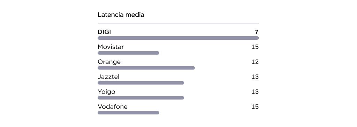The width and height of the screenshot is (357, 127).
Task: Click Yoigo's latency value 13
Action: pyautogui.click(x=255, y=92)
